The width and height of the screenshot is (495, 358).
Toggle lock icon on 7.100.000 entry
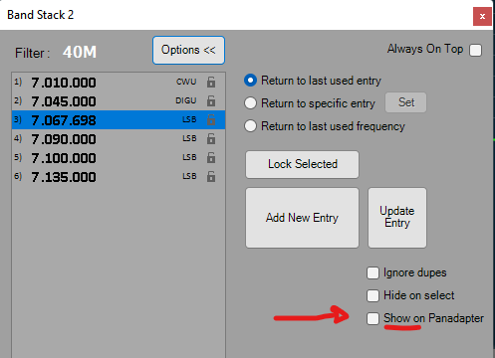pos(211,157)
